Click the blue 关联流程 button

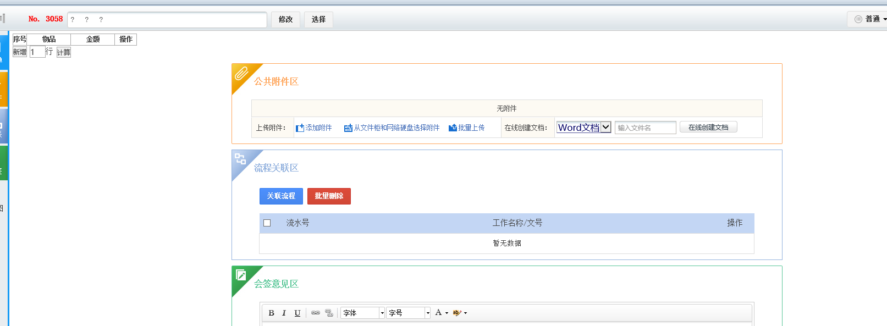tap(281, 196)
